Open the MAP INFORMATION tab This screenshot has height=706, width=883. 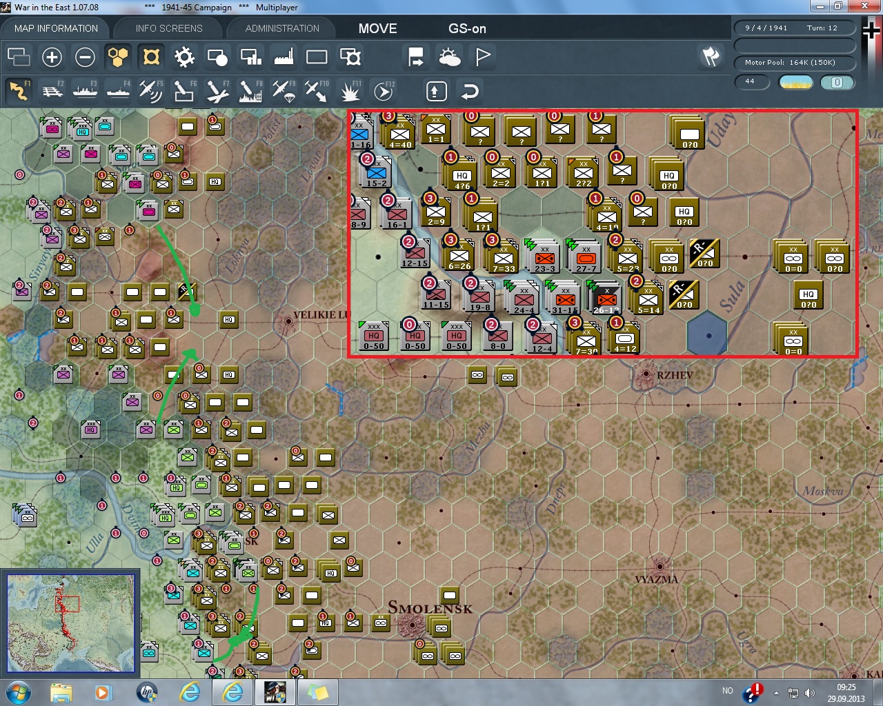point(56,28)
